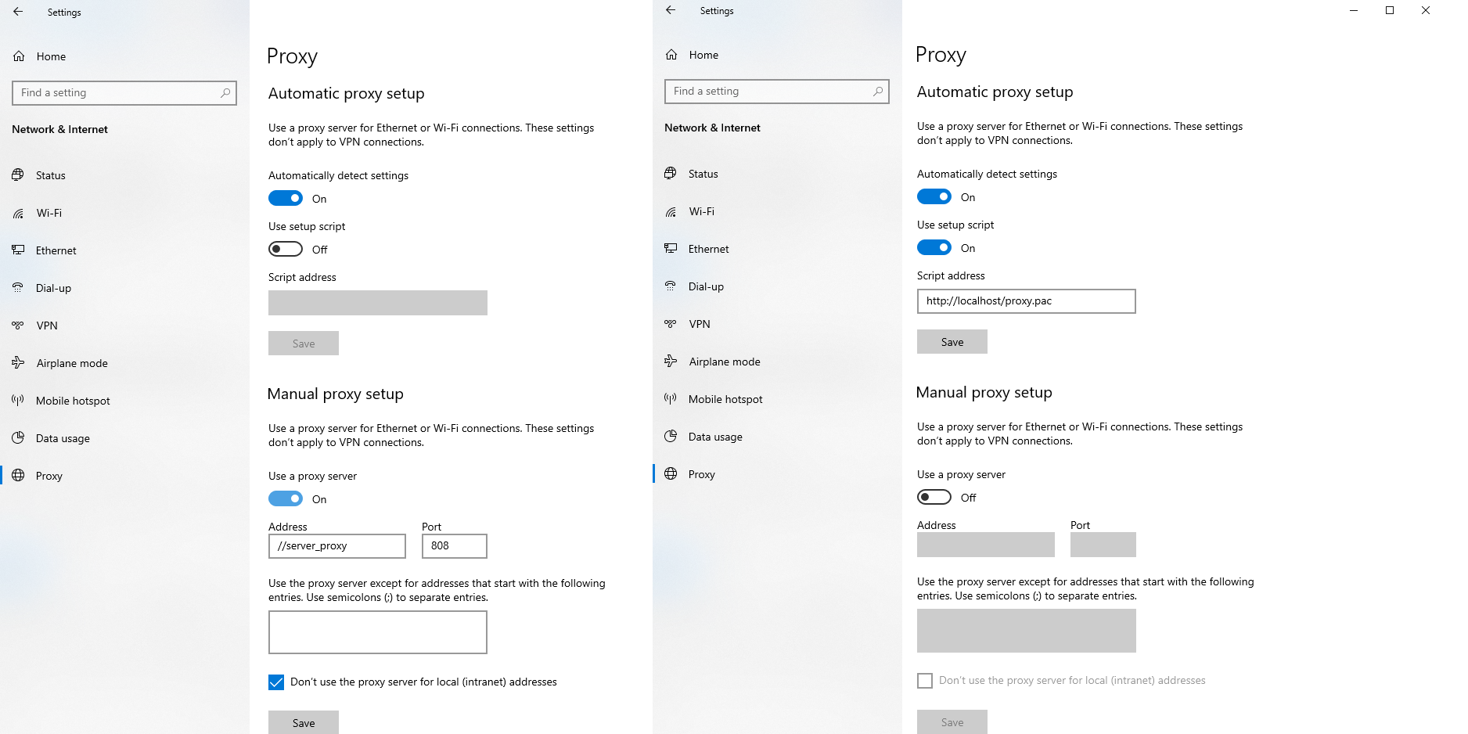Viewport: 1468px width, 734px height.
Task: Click the back arrow in the right Settings window
Action: 671,11
